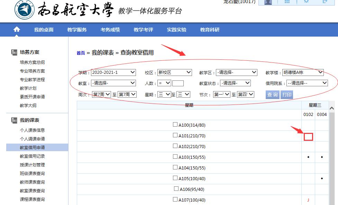Open the 借用院系 dropdown list
Viewport: 338px width, 205px height.
pos(307,83)
